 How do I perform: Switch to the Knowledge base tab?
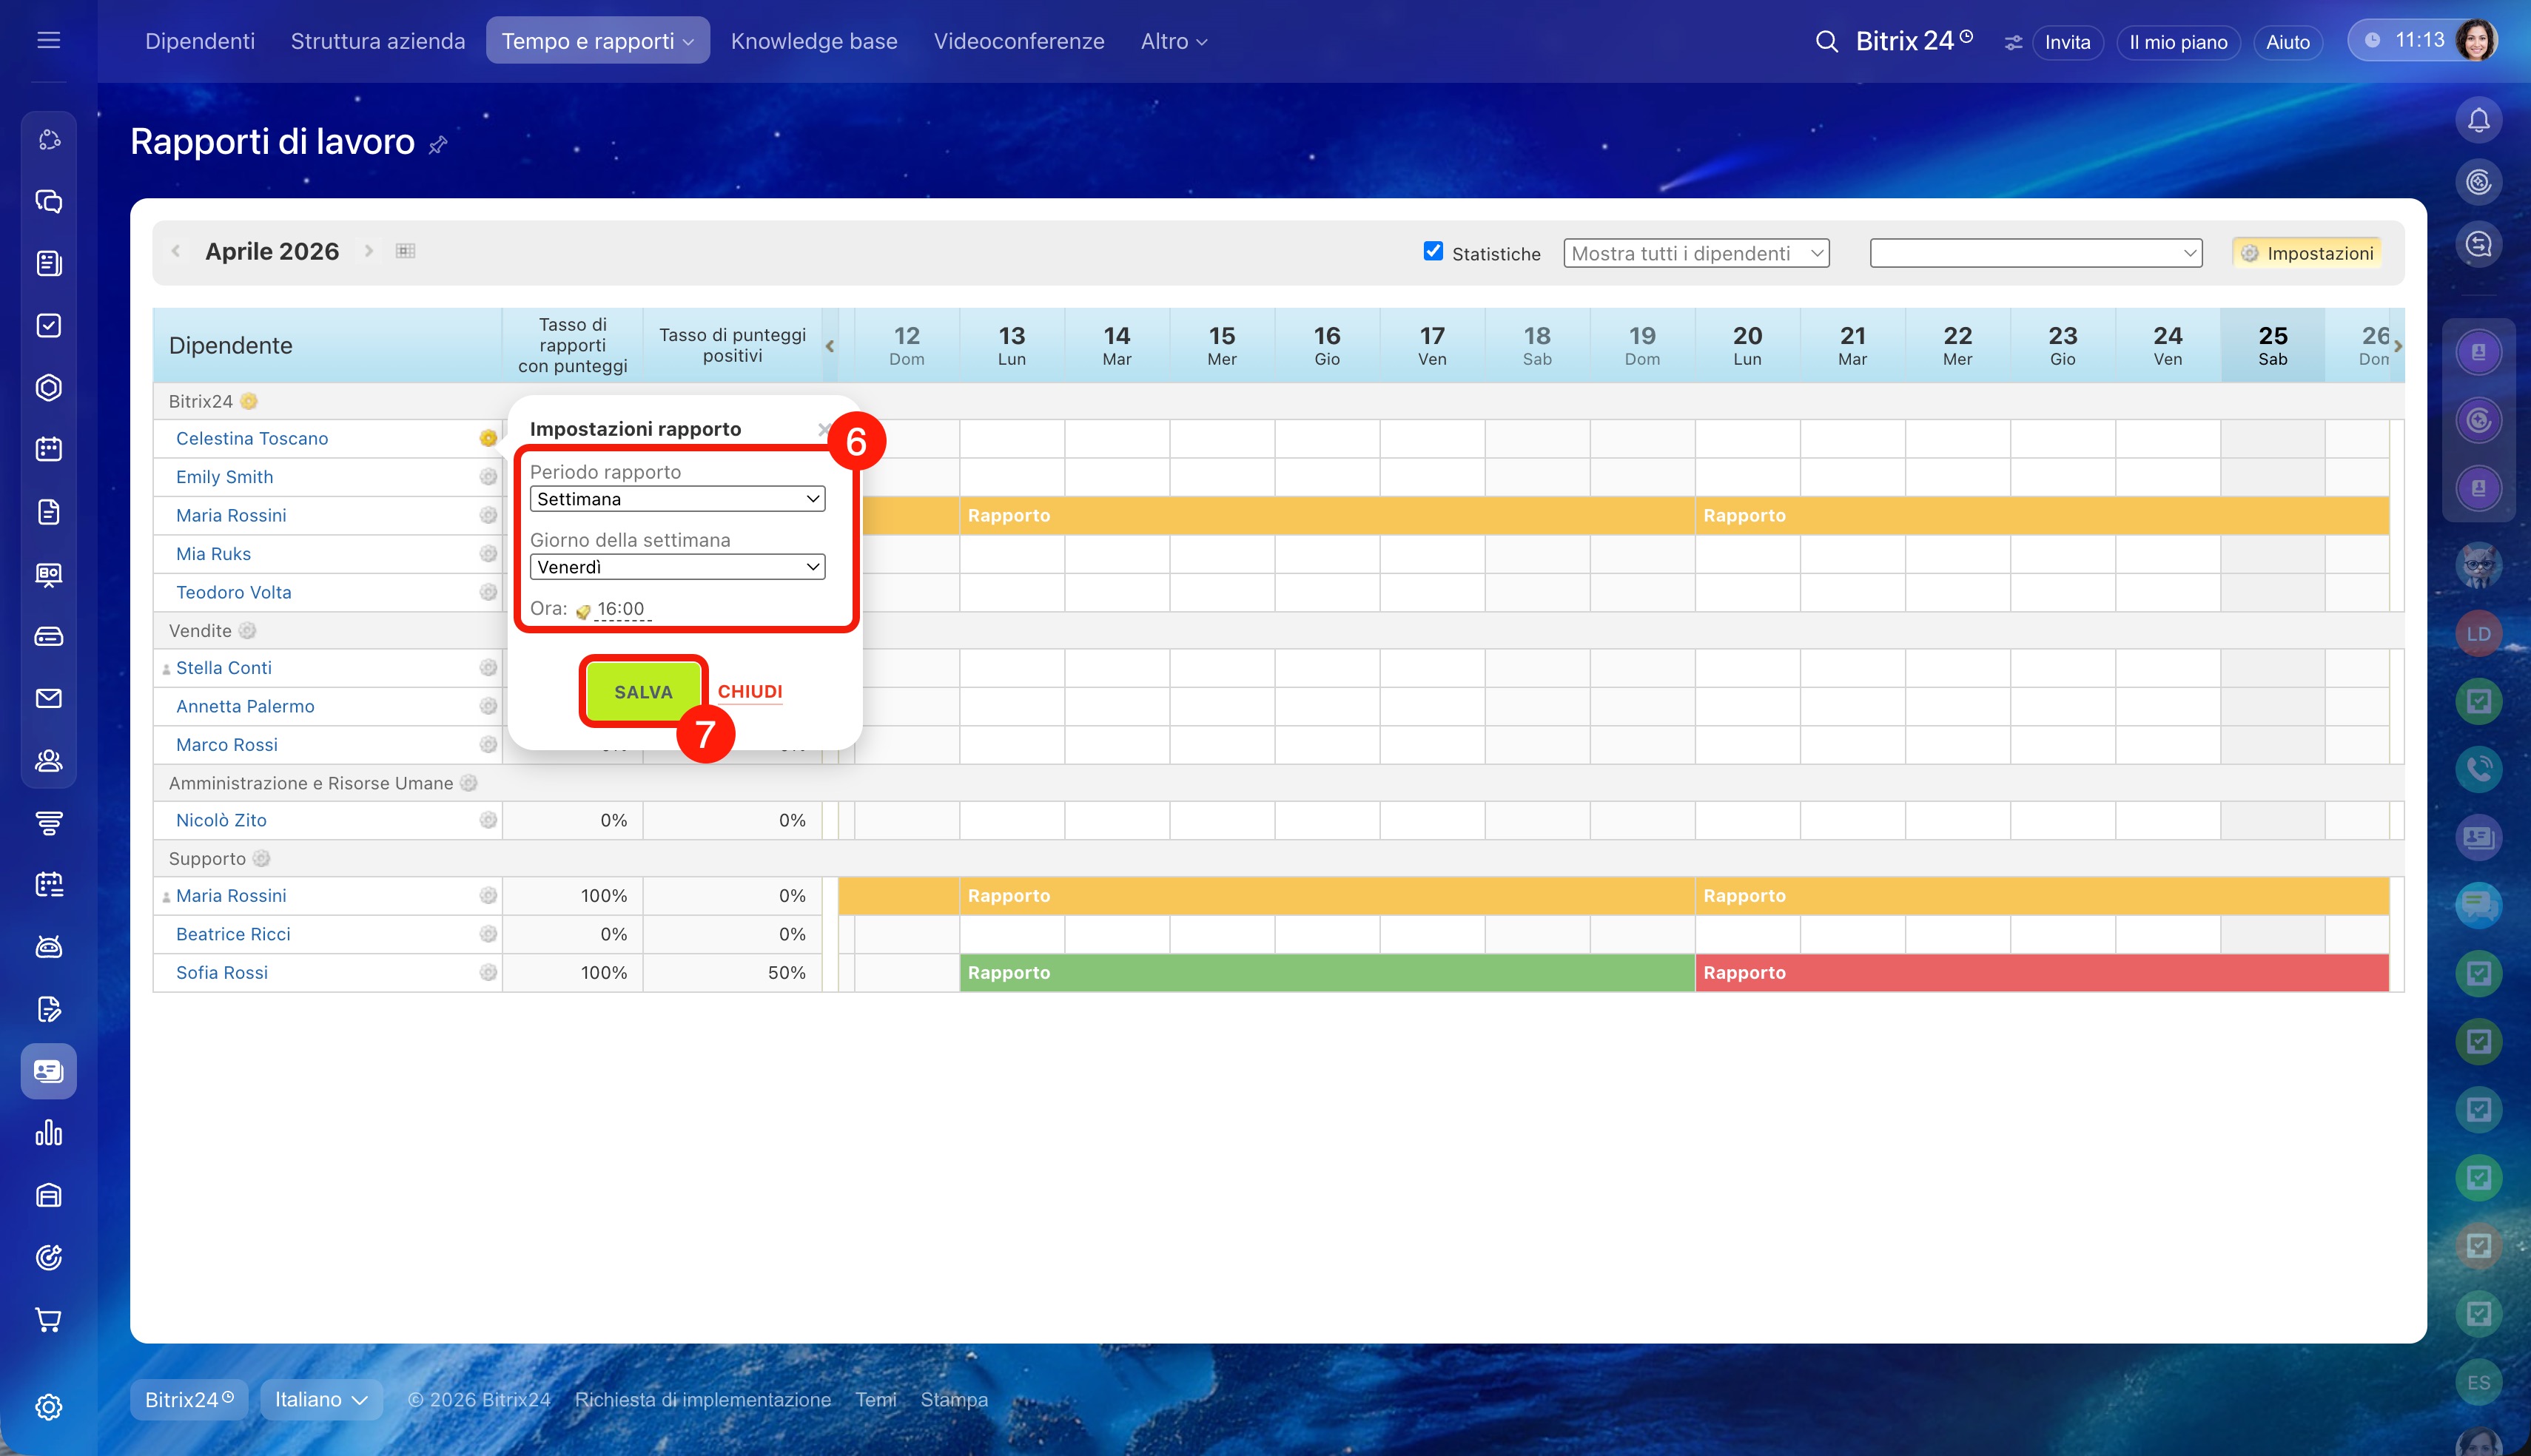(x=813, y=41)
